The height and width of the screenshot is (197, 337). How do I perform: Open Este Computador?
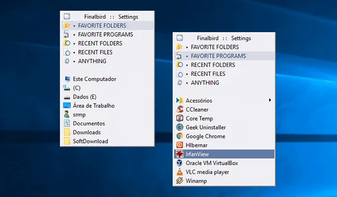(107, 79)
